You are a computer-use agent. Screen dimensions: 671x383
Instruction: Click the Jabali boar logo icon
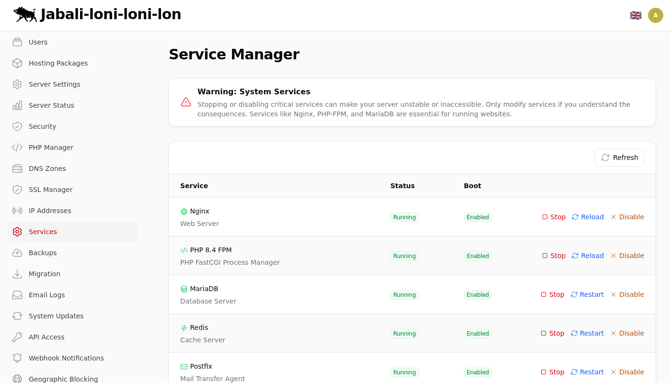25,14
